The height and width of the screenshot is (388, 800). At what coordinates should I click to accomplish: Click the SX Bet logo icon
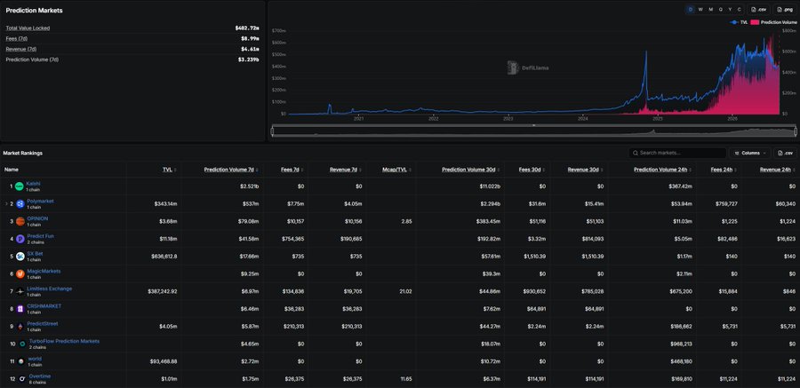(20, 256)
